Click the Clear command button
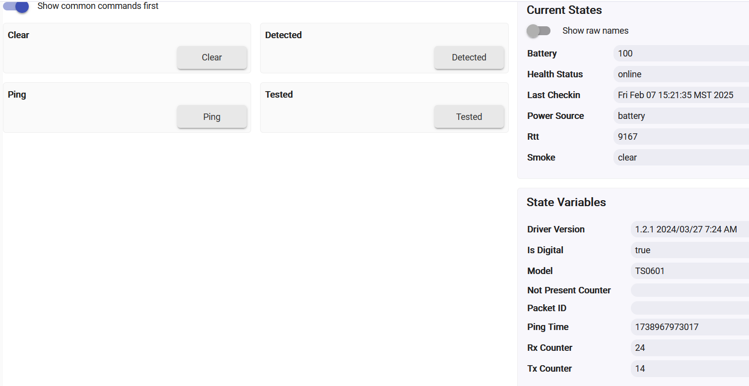The image size is (749, 386). pyautogui.click(x=212, y=57)
